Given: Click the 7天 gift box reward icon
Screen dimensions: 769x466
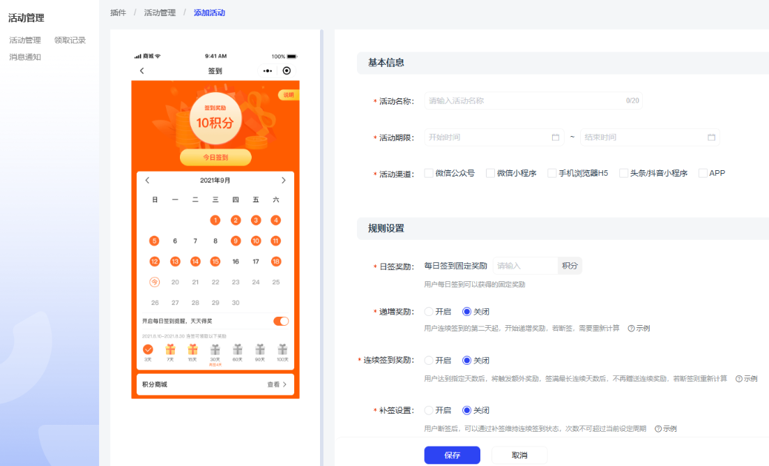Looking at the screenshot, I should (x=170, y=349).
